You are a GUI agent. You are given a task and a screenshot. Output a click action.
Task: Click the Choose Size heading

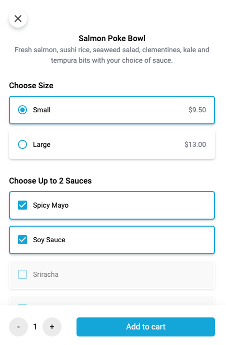[31, 85]
